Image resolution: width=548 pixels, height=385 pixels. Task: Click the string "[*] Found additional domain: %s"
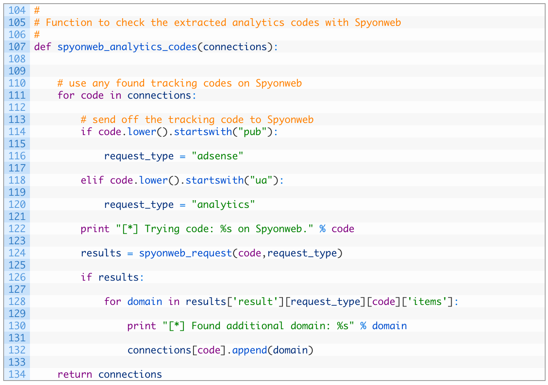259,326
